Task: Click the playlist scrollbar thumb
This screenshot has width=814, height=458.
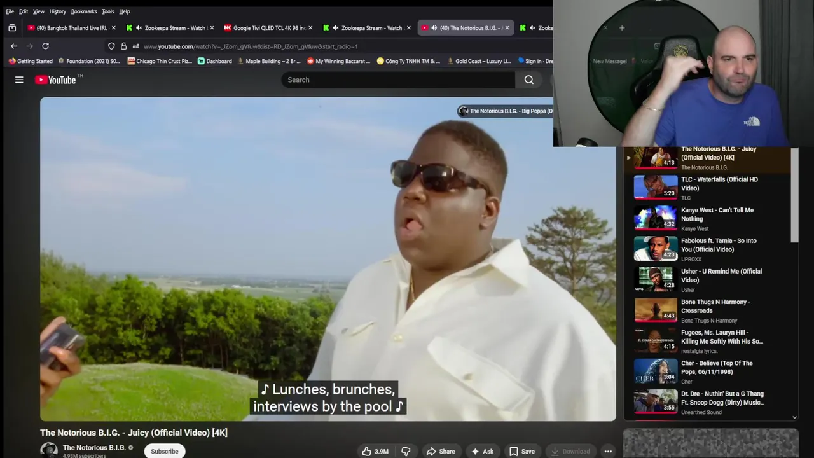Action: point(794,195)
